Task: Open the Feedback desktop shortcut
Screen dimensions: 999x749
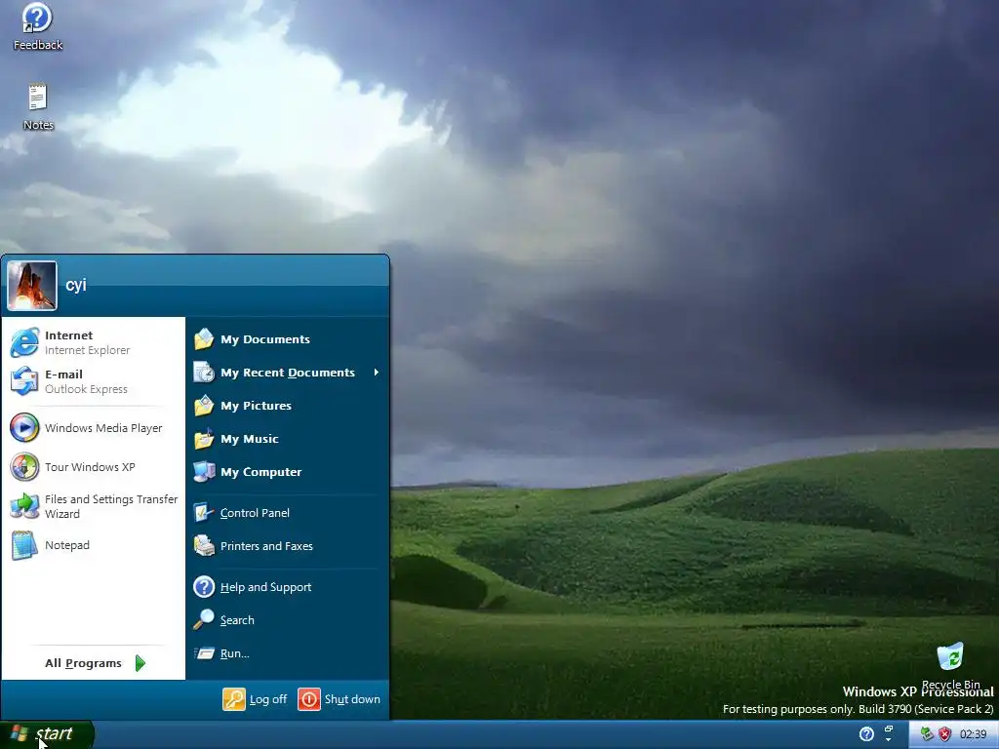Action: click(38, 26)
